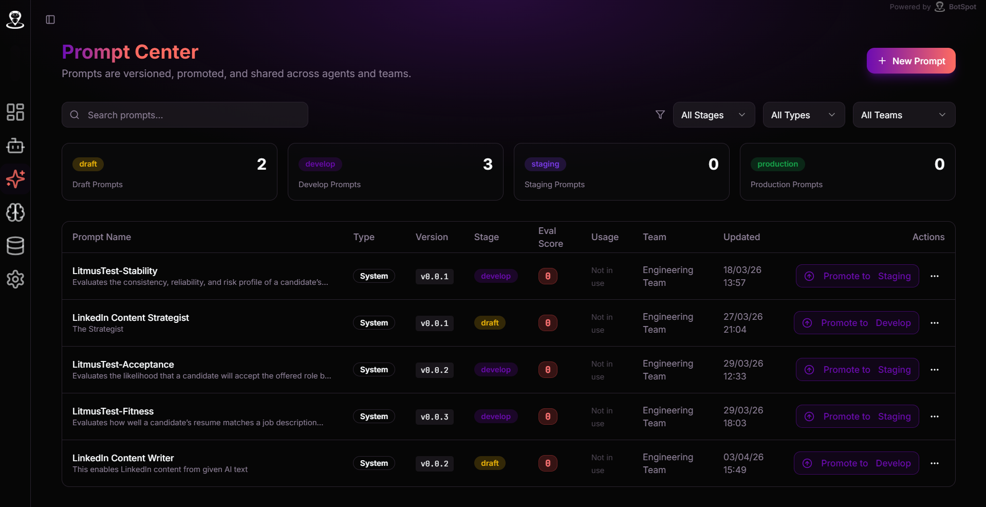Open the LitmusTest-Acceptance prompt name

(123, 365)
